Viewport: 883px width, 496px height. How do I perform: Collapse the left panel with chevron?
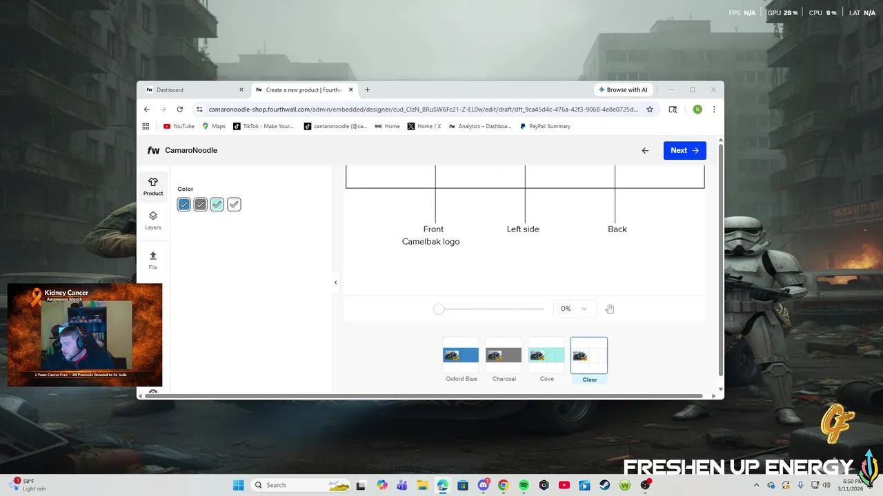[336, 282]
